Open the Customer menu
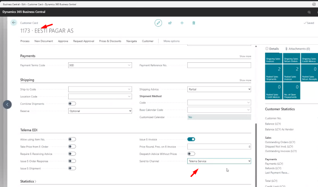The width and height of the screenshot is (318, 187). pos(148,41)
